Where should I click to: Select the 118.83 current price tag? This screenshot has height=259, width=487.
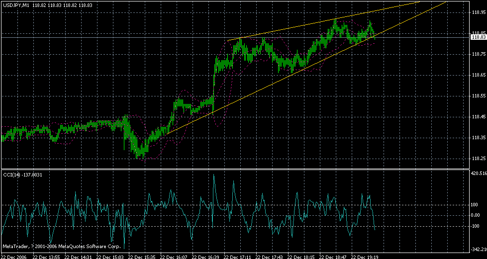[479, 38]
